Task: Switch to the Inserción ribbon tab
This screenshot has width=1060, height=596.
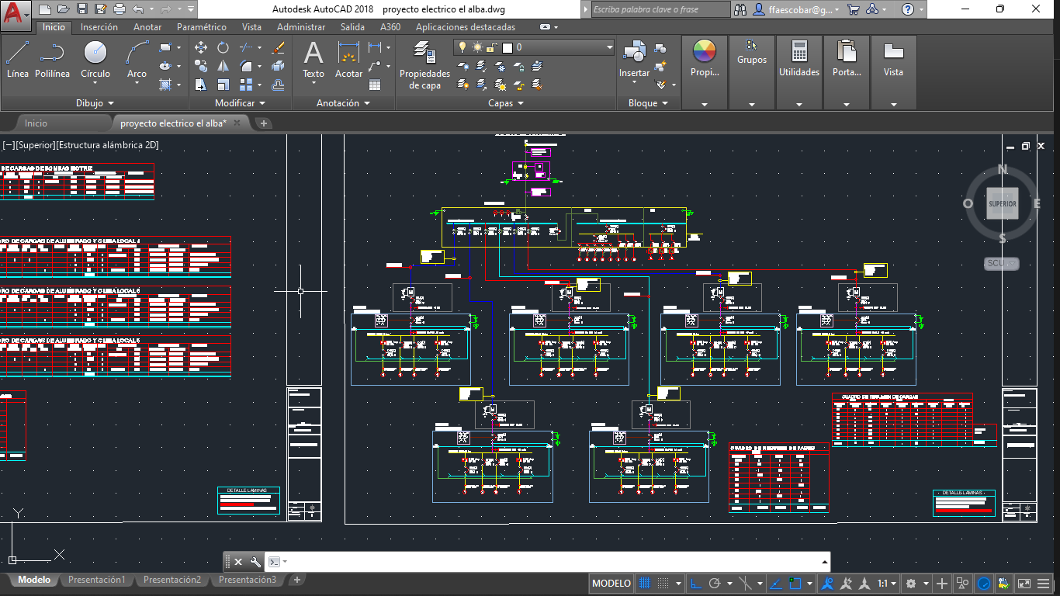Action: pyautogui.click(x=99, y=26)
